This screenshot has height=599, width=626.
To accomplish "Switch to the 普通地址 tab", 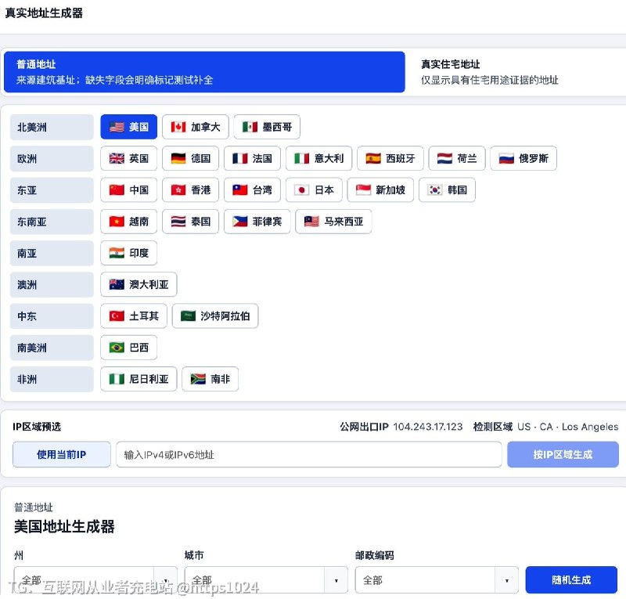I will point(204,72).
